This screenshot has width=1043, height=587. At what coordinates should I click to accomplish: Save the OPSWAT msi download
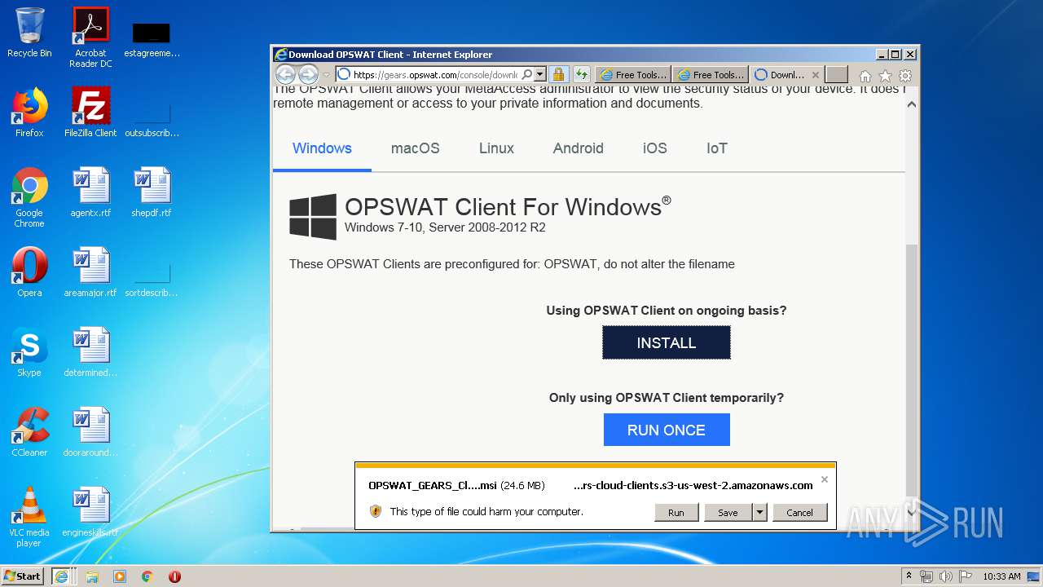(728, 512)
